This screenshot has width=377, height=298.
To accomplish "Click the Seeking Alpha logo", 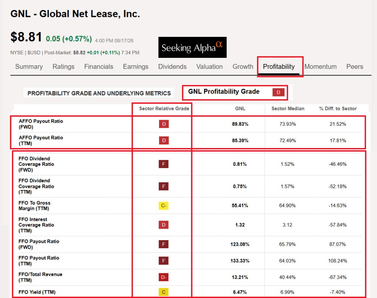I will click(x=192, y=48).
